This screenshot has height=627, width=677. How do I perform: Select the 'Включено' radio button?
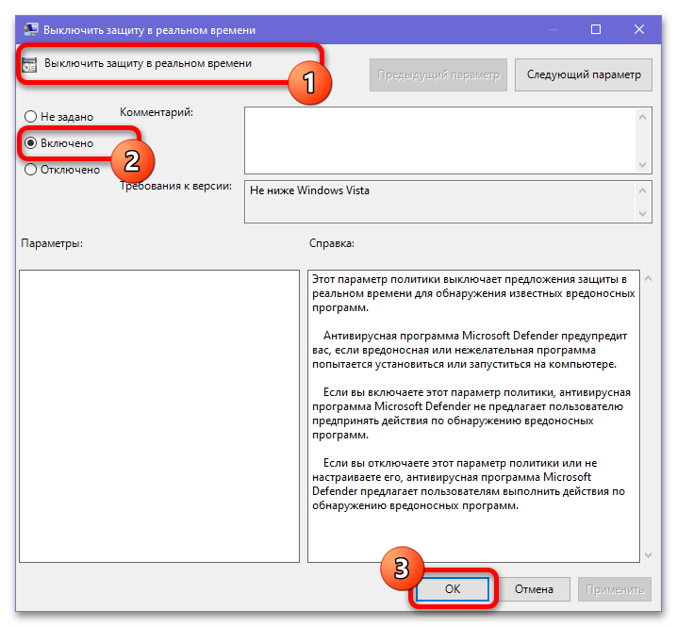coord(30,143)
